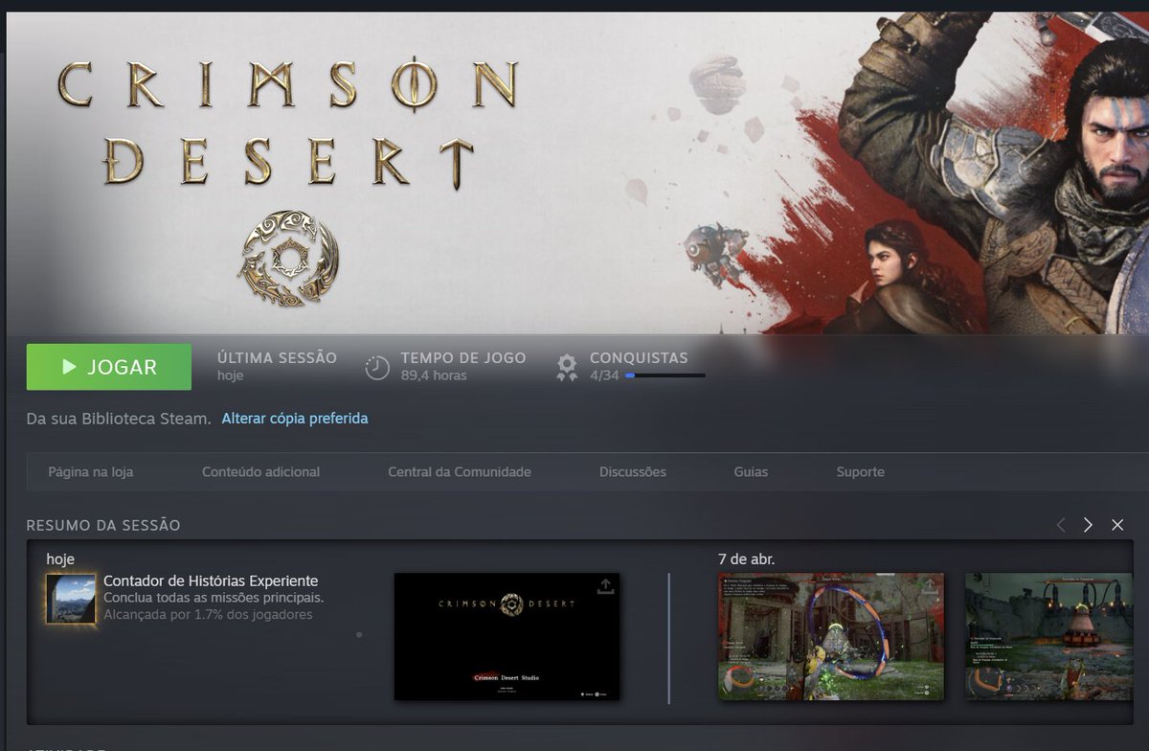Click the Conclua todas as missões principais text
The image size is (1149, 751).
214,598
